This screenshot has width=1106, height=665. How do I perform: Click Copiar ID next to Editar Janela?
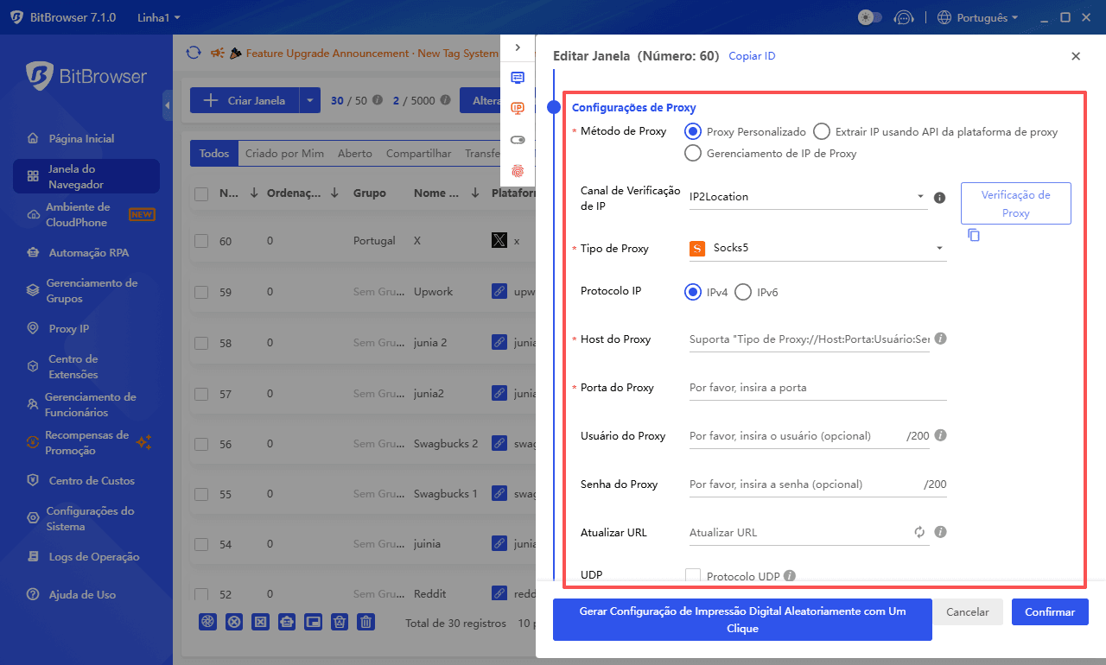click(751, 55)
